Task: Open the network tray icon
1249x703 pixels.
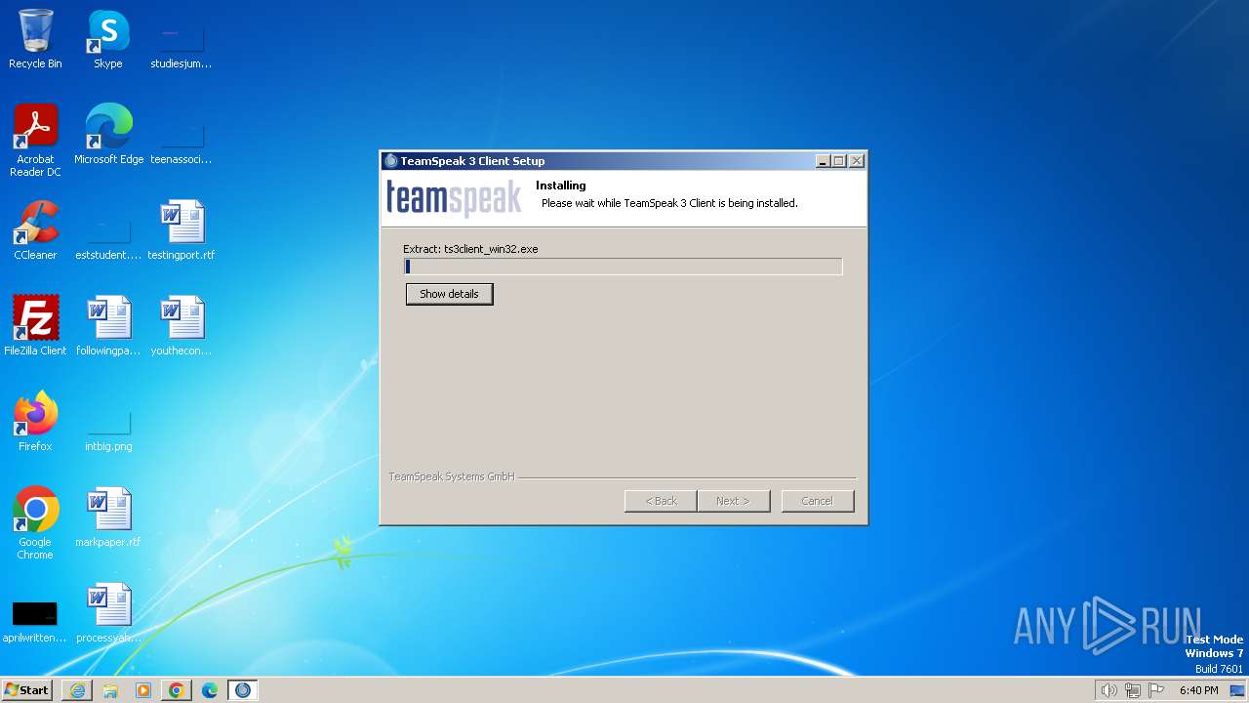Action: [x=1133, y=690]
